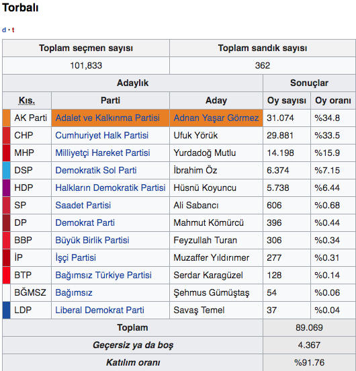This screenshot has height=371, width=356.
Task: Select candidate name Mahmut Kömürcü
Action: point(208,223)
